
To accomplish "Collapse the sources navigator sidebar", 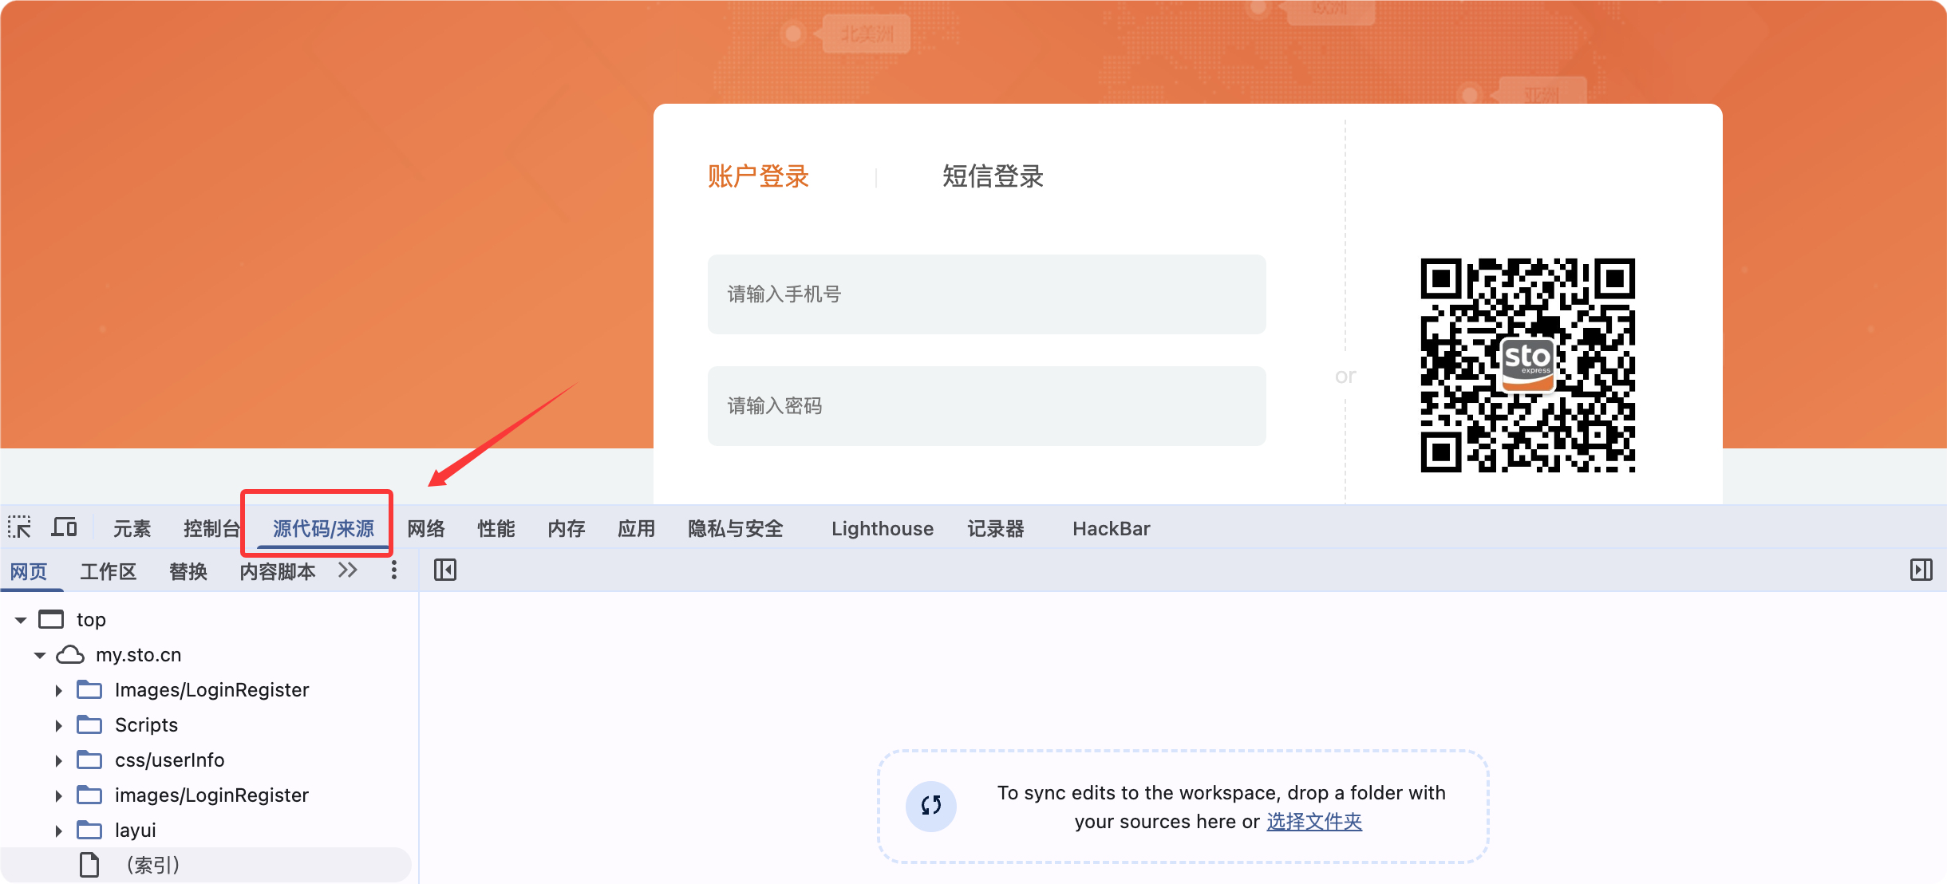I will coord(445,570).
